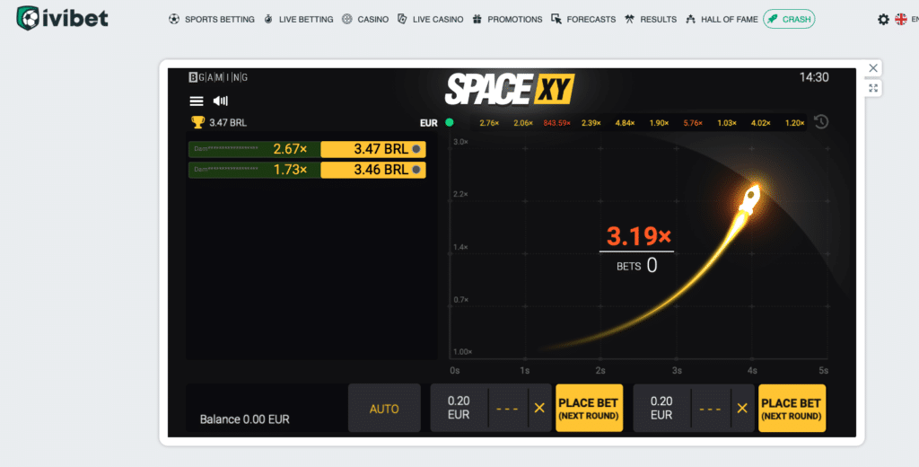Click history result 4.84×
The image size is (919, 467).
pos(626,123)
